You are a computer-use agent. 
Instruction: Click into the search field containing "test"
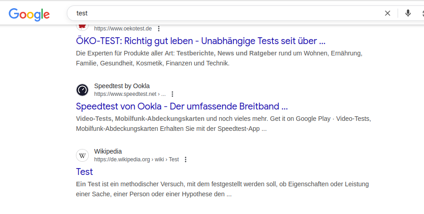218,13
